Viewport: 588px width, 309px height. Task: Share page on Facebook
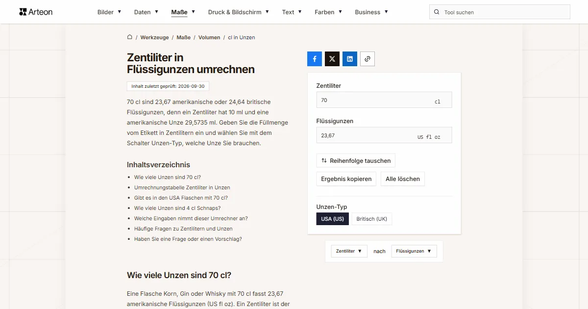[315, 59]
